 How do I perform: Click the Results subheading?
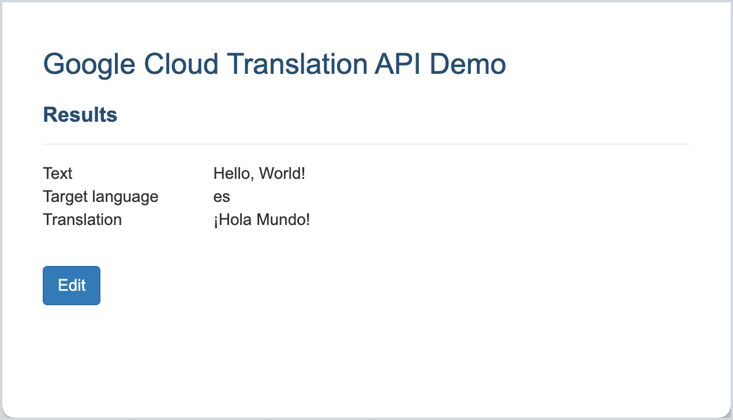point(80,115)
